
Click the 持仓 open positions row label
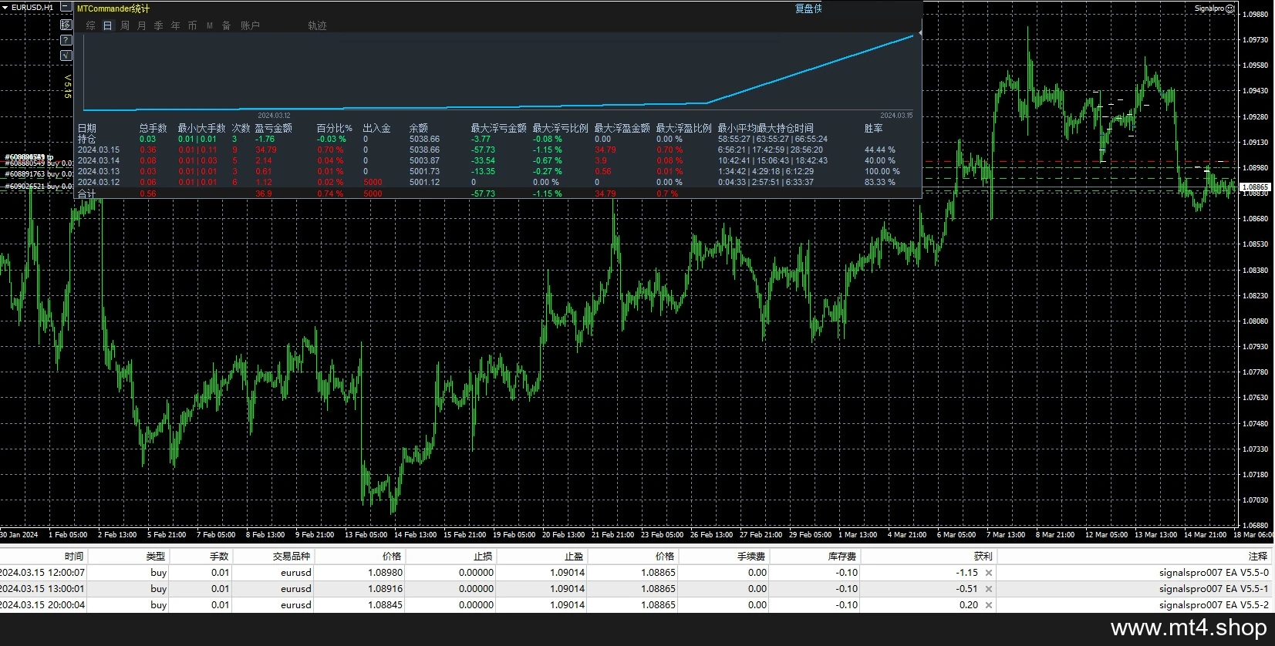point(86,139)
